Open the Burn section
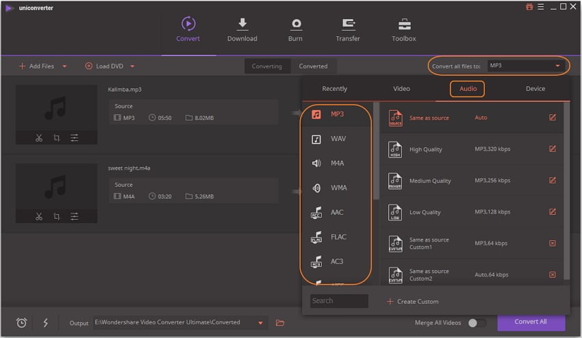 (x=296, y=29)
